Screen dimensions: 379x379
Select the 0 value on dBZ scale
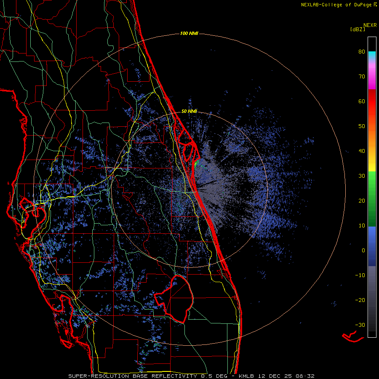[363, 251]
